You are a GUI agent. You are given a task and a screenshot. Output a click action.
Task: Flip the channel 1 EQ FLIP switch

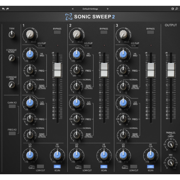point(41,46)
